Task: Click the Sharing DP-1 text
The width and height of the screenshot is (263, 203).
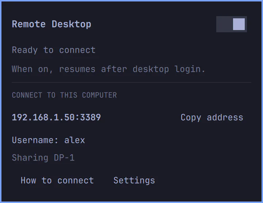Action: (x=43, y=158)
